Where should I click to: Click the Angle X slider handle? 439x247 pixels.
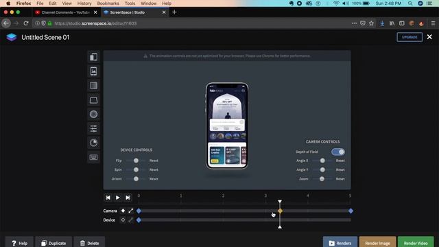click(x=322, y=161)
